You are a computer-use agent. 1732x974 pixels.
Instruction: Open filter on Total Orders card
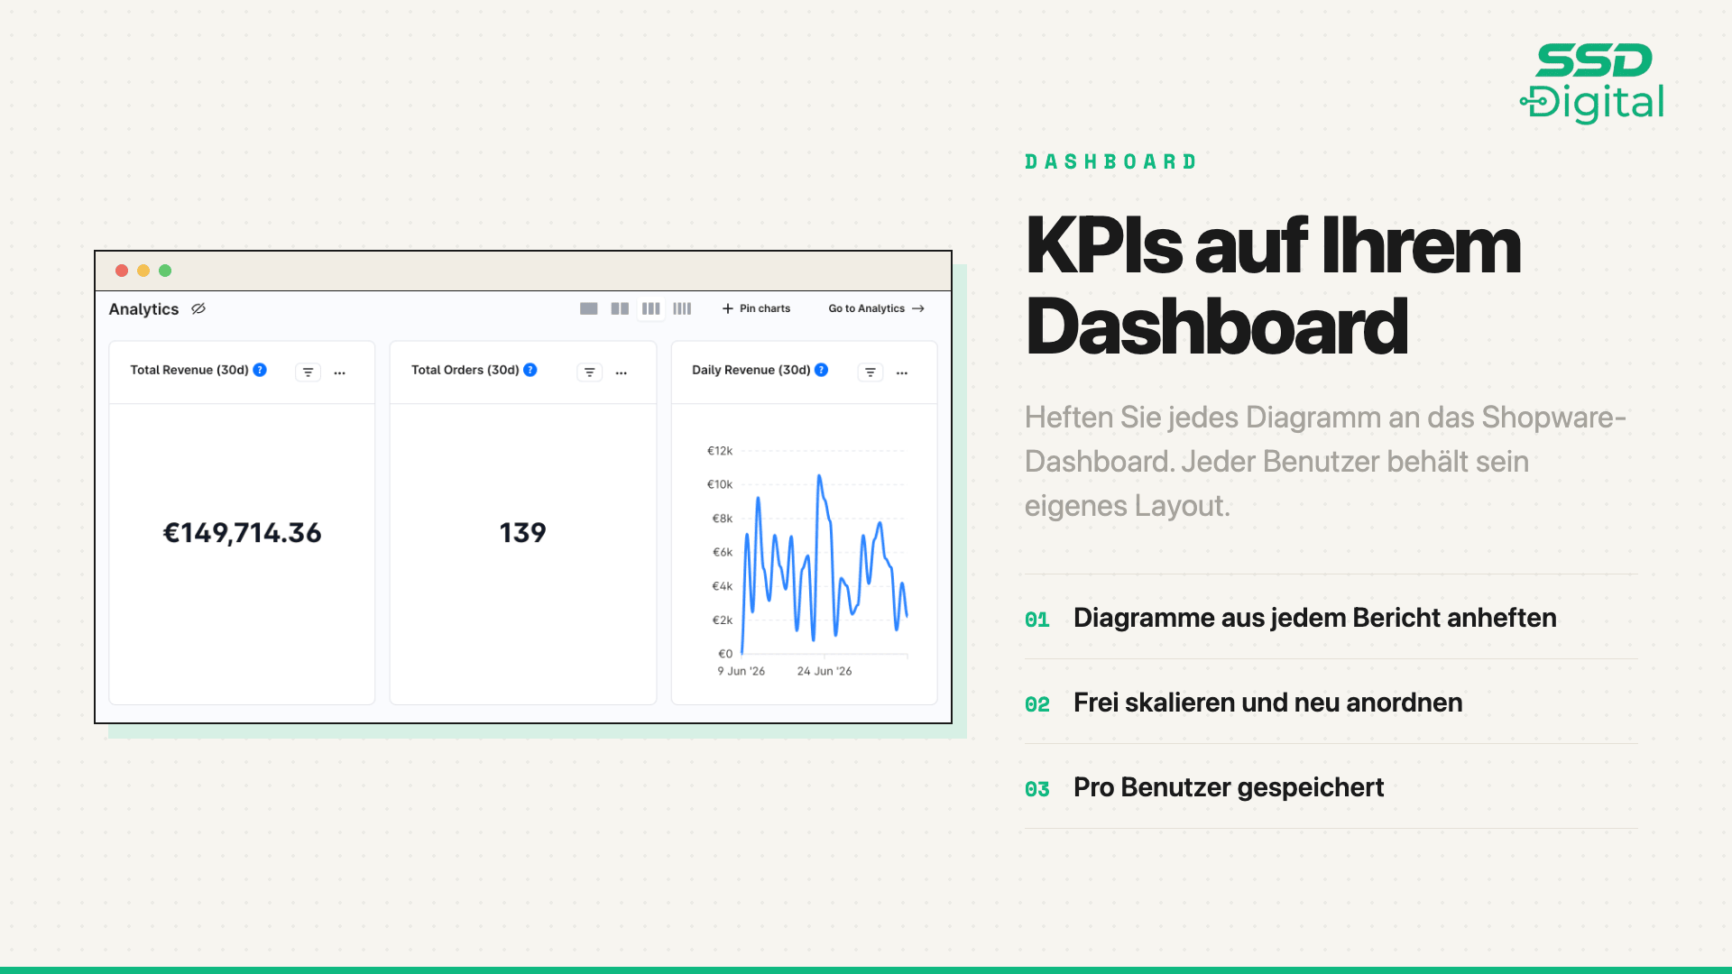(589, 372)
